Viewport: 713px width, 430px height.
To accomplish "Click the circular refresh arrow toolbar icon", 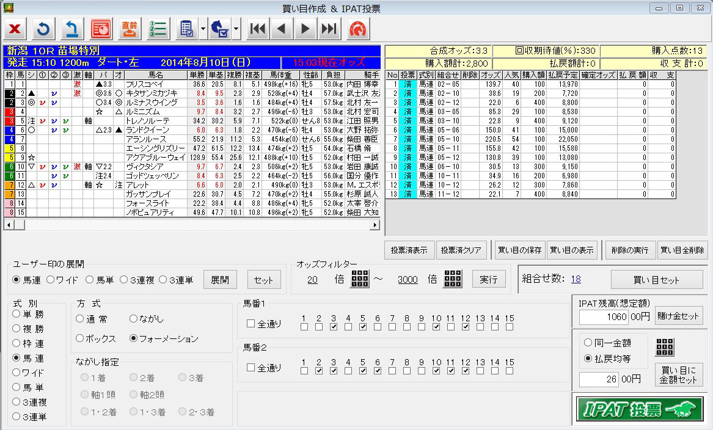I will [43, 29].
